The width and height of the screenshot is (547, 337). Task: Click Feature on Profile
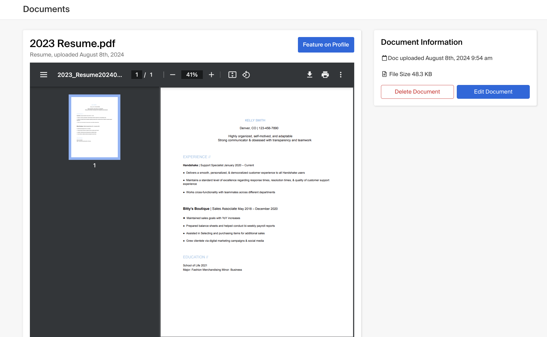[x=326, y=45]
